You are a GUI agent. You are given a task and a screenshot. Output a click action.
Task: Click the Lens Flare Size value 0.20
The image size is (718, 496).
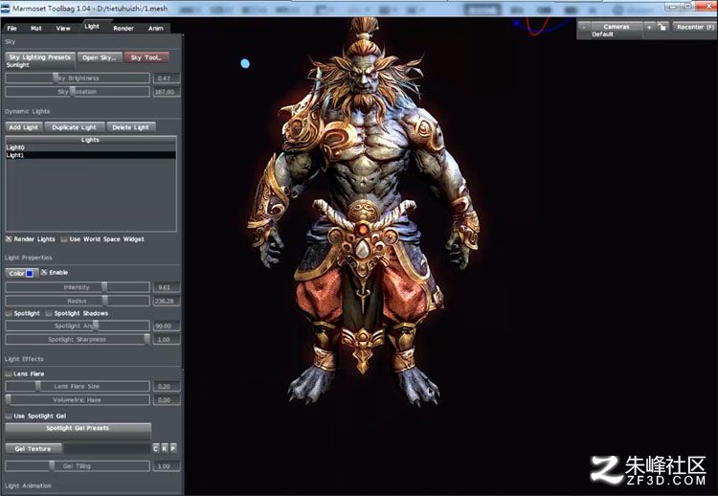pos(167,387)
